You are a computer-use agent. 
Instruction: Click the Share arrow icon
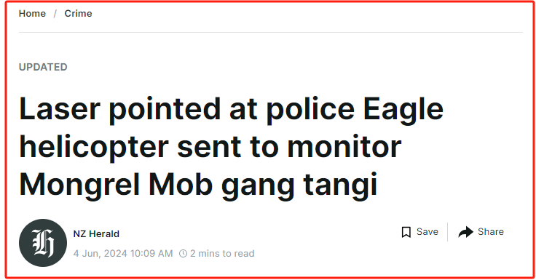point(465,232)
